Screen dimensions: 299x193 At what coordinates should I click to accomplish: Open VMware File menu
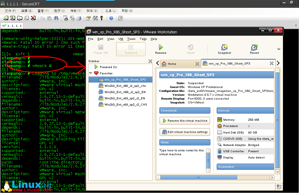click(x=91, y=39)
